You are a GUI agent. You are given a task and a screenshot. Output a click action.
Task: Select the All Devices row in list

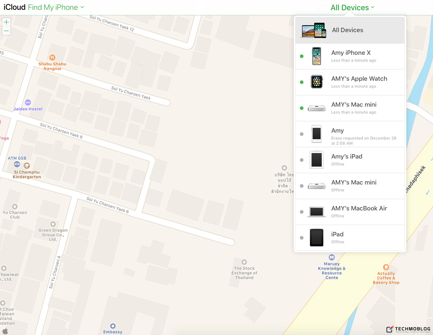[x=350, y=30]
